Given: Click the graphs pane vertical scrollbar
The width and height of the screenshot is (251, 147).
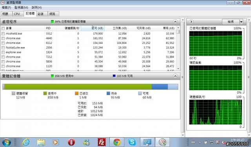Looking at the screenshot, I should 249,77.
